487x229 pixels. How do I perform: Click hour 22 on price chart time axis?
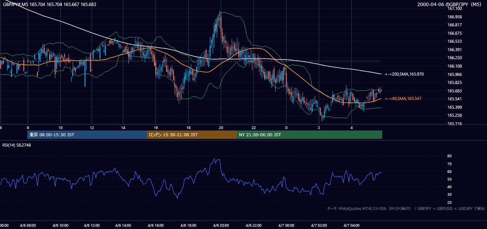(x=253, y=127)
